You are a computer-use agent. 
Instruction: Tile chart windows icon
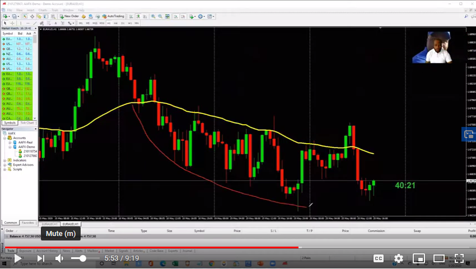tap(167, 16)
